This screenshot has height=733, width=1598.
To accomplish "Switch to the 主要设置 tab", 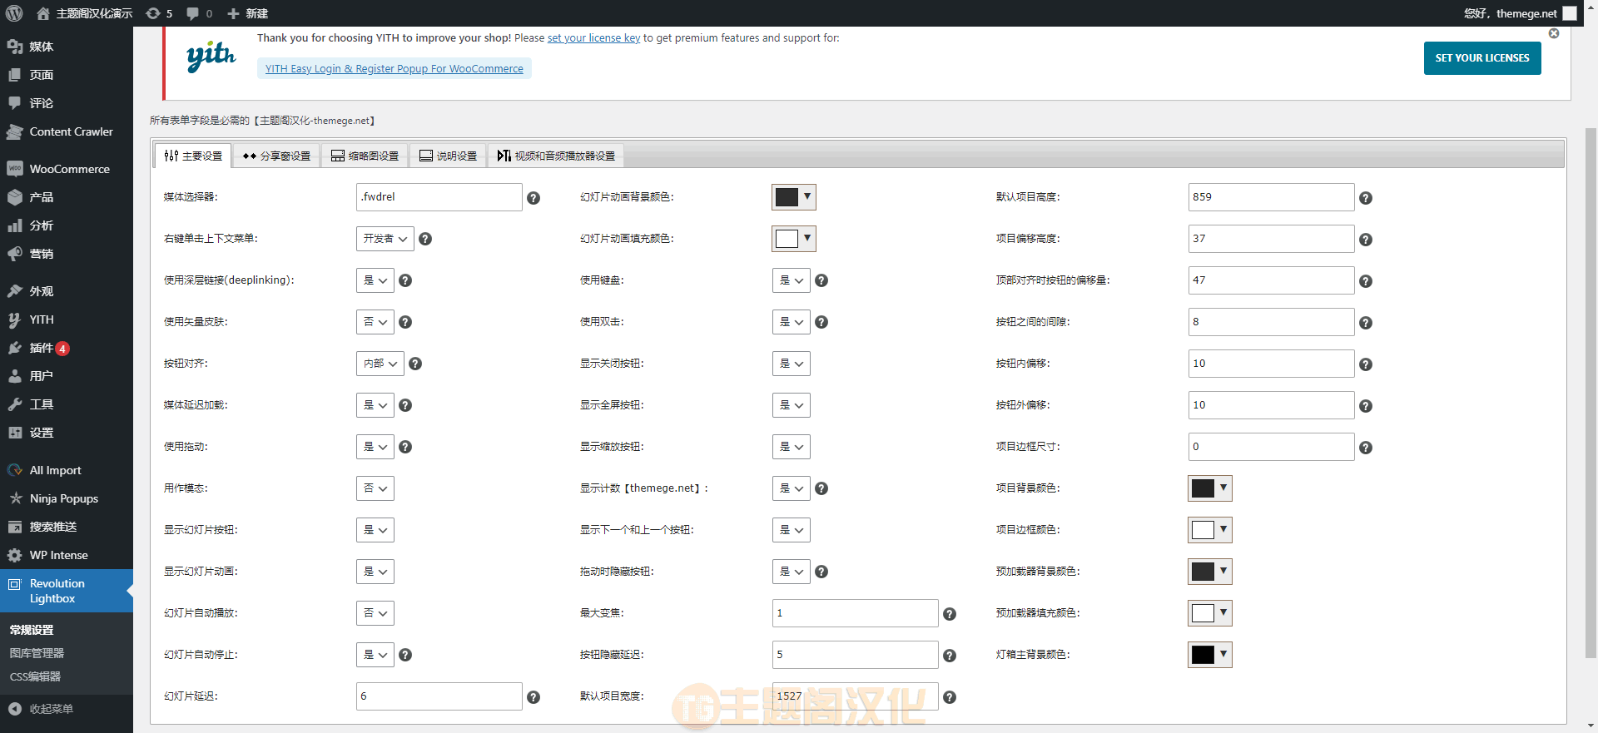I will pos(193,156).
